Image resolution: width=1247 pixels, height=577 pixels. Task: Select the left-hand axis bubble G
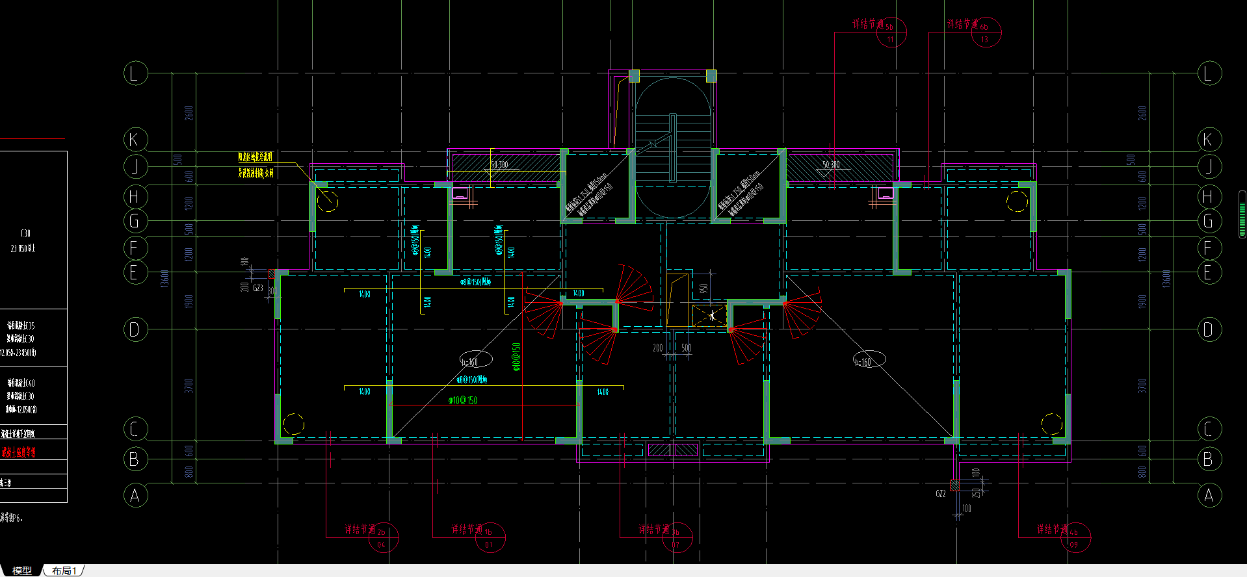pos(135,221)
